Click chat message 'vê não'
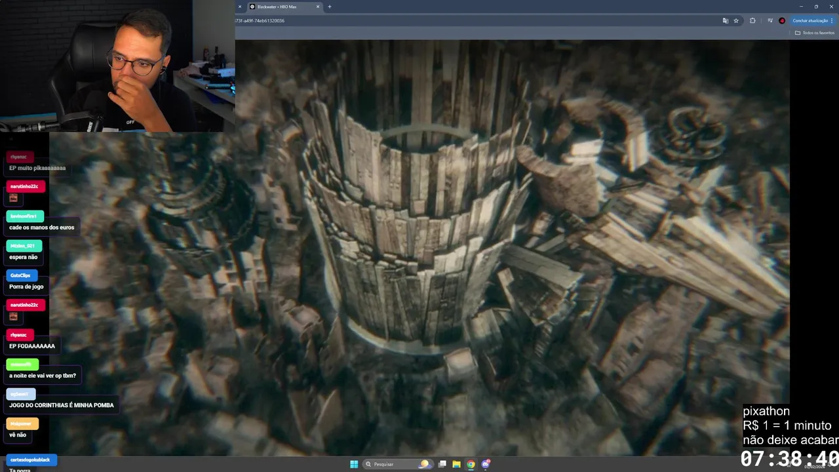This screenshot has height=472, width=839. (18, 435)
